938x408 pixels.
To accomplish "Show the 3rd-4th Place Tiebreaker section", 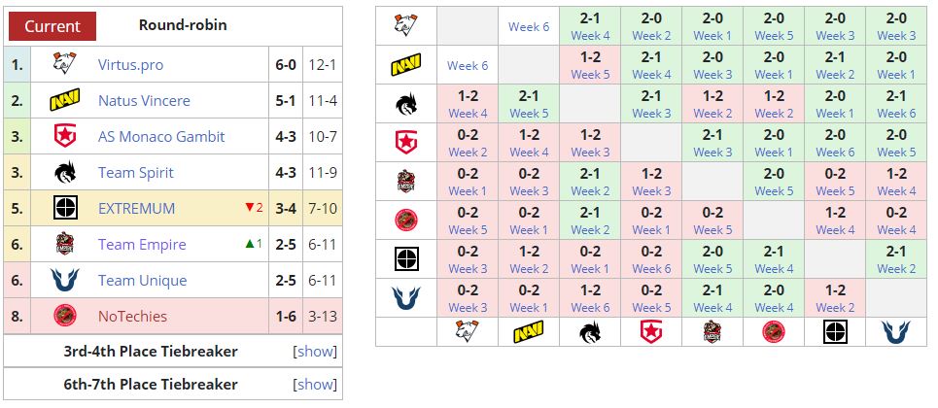I will tap(315, 352).
